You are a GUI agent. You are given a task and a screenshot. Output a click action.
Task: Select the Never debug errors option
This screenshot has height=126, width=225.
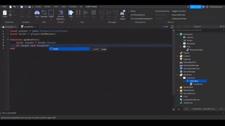point(133,11)
